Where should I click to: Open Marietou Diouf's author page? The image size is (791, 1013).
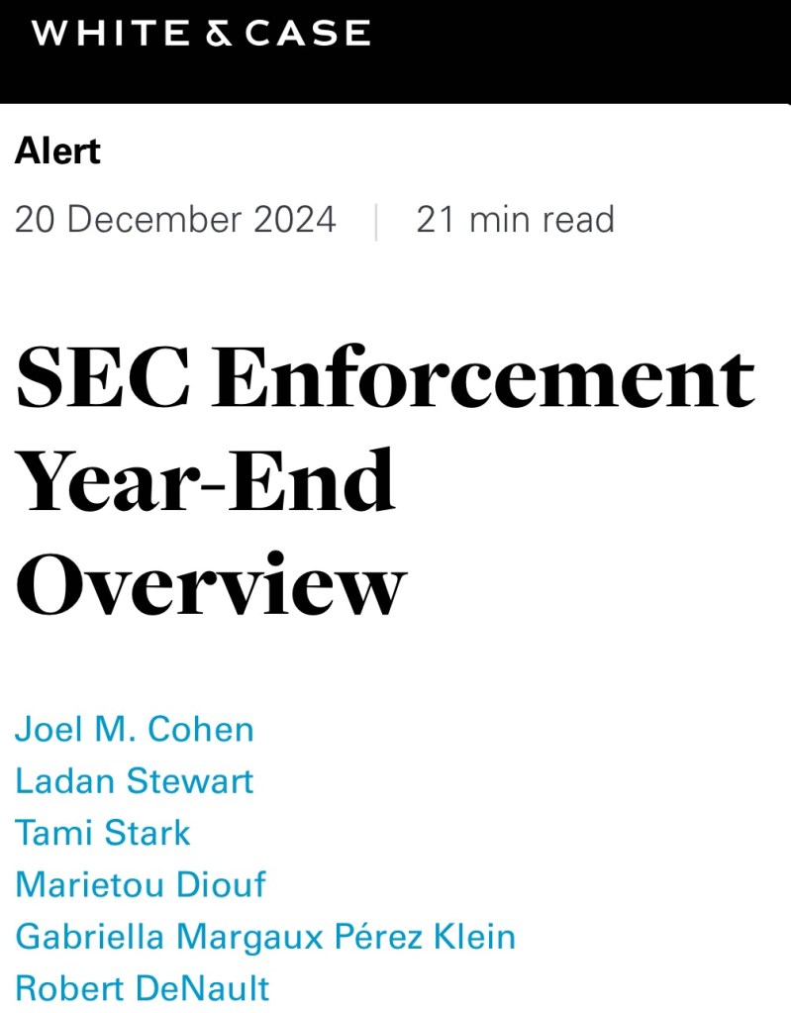(x=141, y=884)
